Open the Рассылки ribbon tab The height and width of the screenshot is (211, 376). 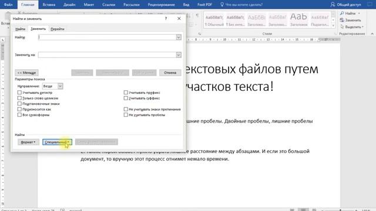pos(132,5)
